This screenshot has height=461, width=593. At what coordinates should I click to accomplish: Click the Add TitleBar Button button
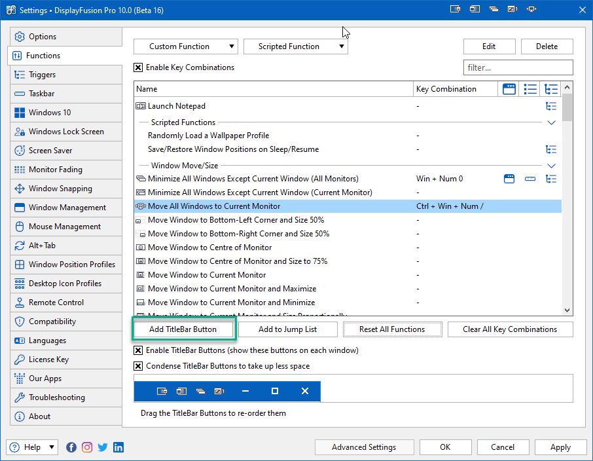[183, 329]
